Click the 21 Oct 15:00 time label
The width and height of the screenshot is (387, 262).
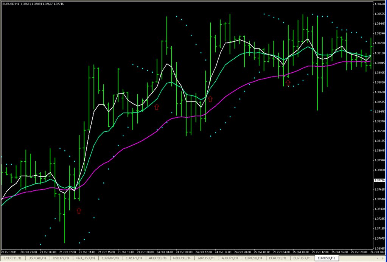click(x=107, y=253)
